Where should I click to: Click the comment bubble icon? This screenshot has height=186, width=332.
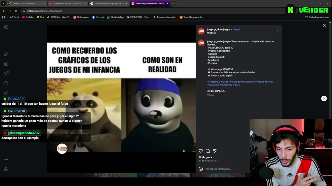click(x=208, y=151)
